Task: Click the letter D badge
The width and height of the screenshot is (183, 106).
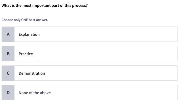Action: 8,93
